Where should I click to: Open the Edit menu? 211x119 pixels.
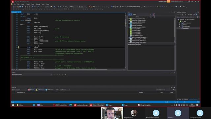pos(18,4)
